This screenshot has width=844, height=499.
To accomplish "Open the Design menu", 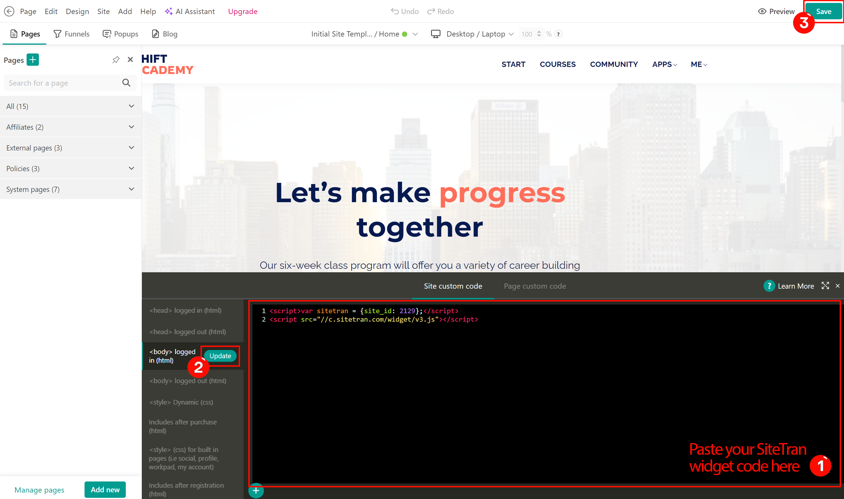I will (x=77, y=11).
